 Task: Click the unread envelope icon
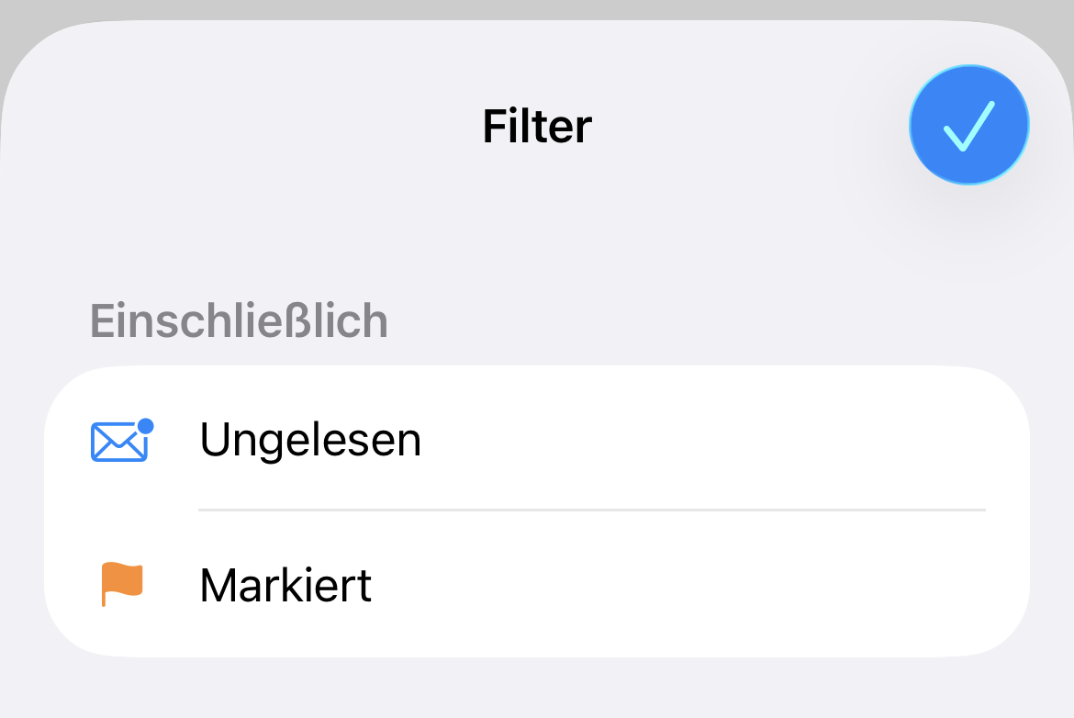[120, 441]
